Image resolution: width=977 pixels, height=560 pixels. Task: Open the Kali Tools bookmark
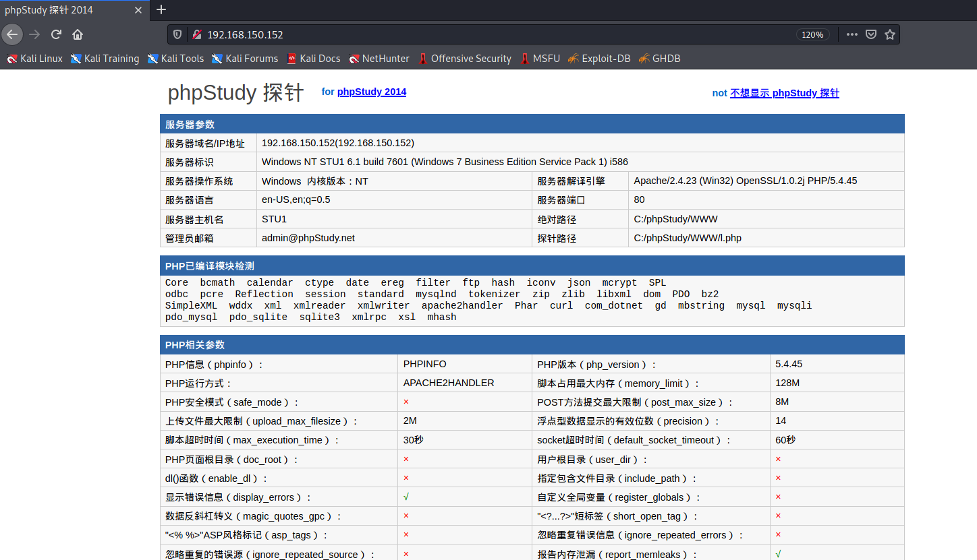[175, 59]
